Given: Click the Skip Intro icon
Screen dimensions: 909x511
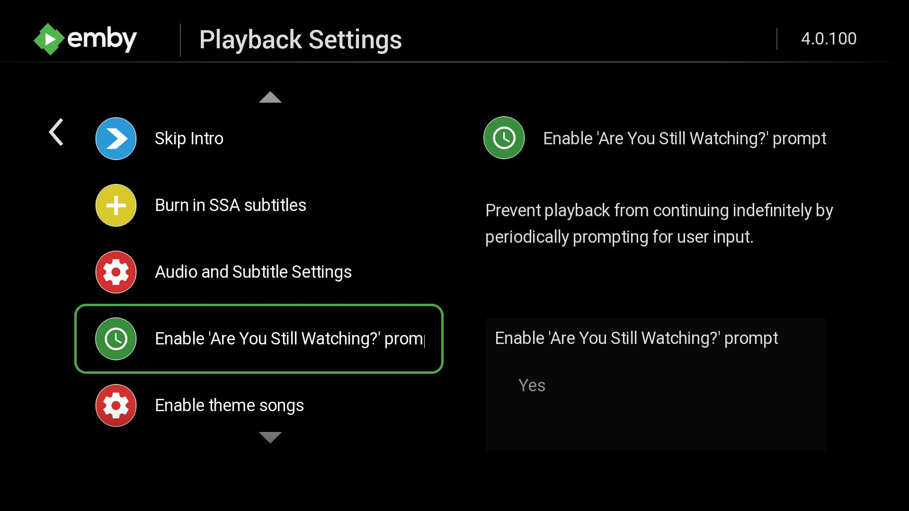Looking at the screenshot, I should coord(116,138).
